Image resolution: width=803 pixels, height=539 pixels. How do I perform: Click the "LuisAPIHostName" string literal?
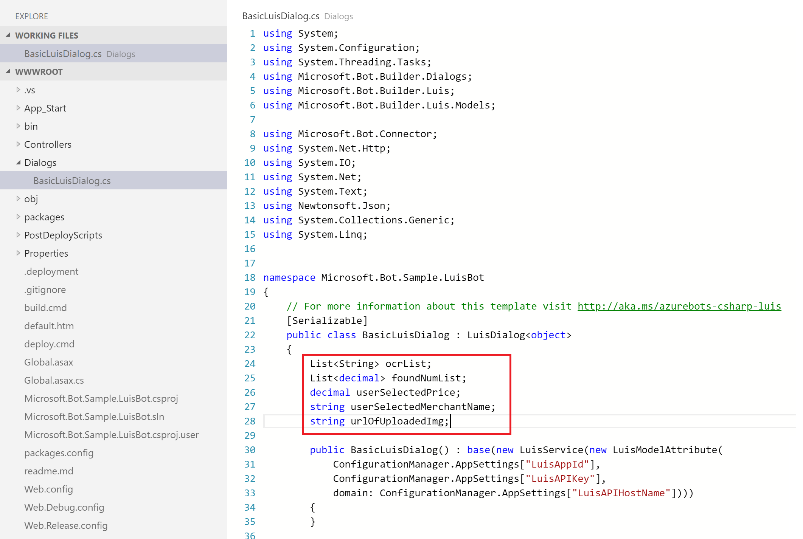coord(621,493)
